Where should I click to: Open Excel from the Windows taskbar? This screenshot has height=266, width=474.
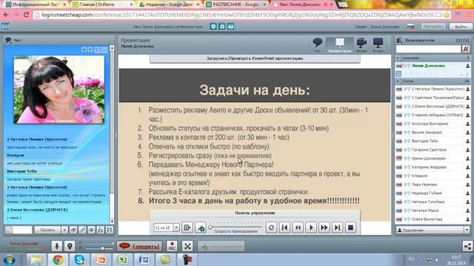click(122, 259)
